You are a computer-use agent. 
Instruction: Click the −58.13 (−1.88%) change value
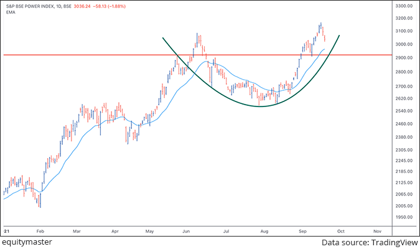tap(109, 6)
